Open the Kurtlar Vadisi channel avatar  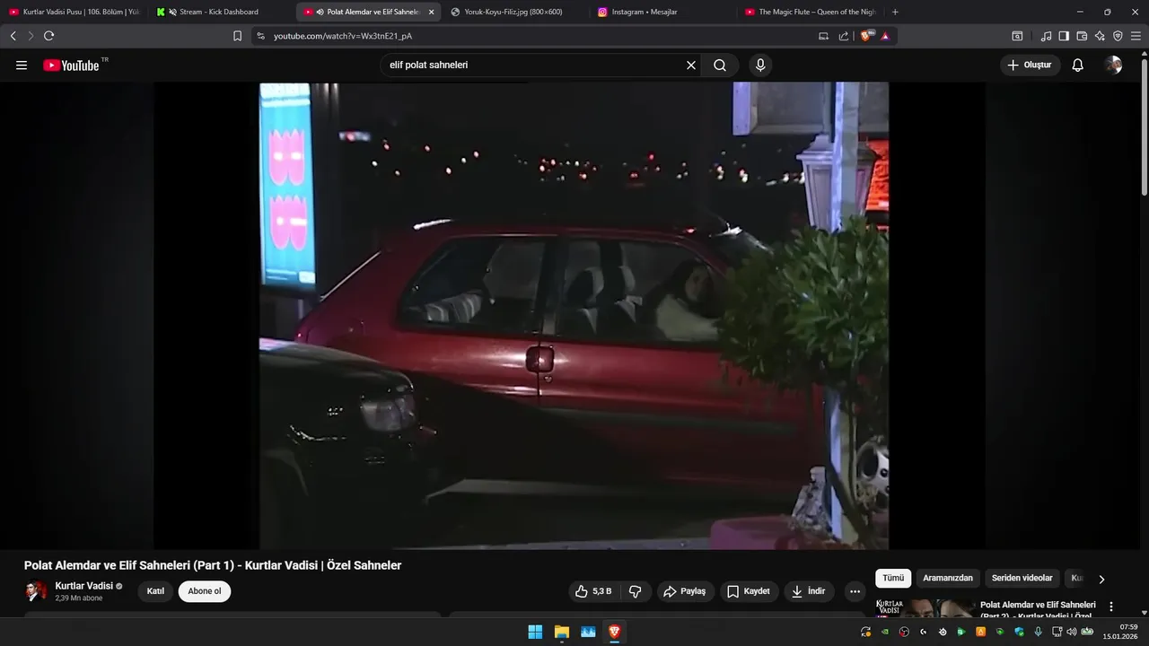[x=36, y=591]
